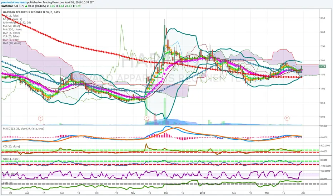Click the Dec date axis label
This screenshot has width=333, height=196.
(x=166, y=193)
